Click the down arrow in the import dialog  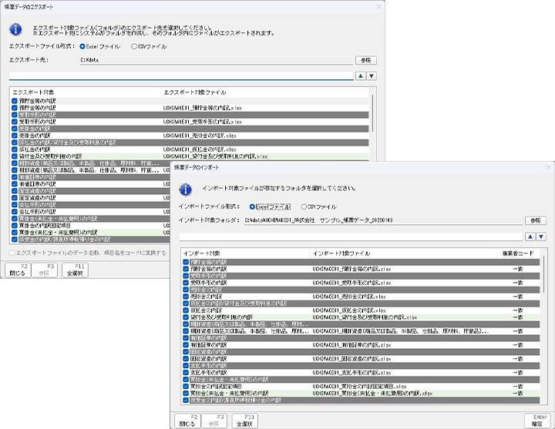click(x=541, y=236)
